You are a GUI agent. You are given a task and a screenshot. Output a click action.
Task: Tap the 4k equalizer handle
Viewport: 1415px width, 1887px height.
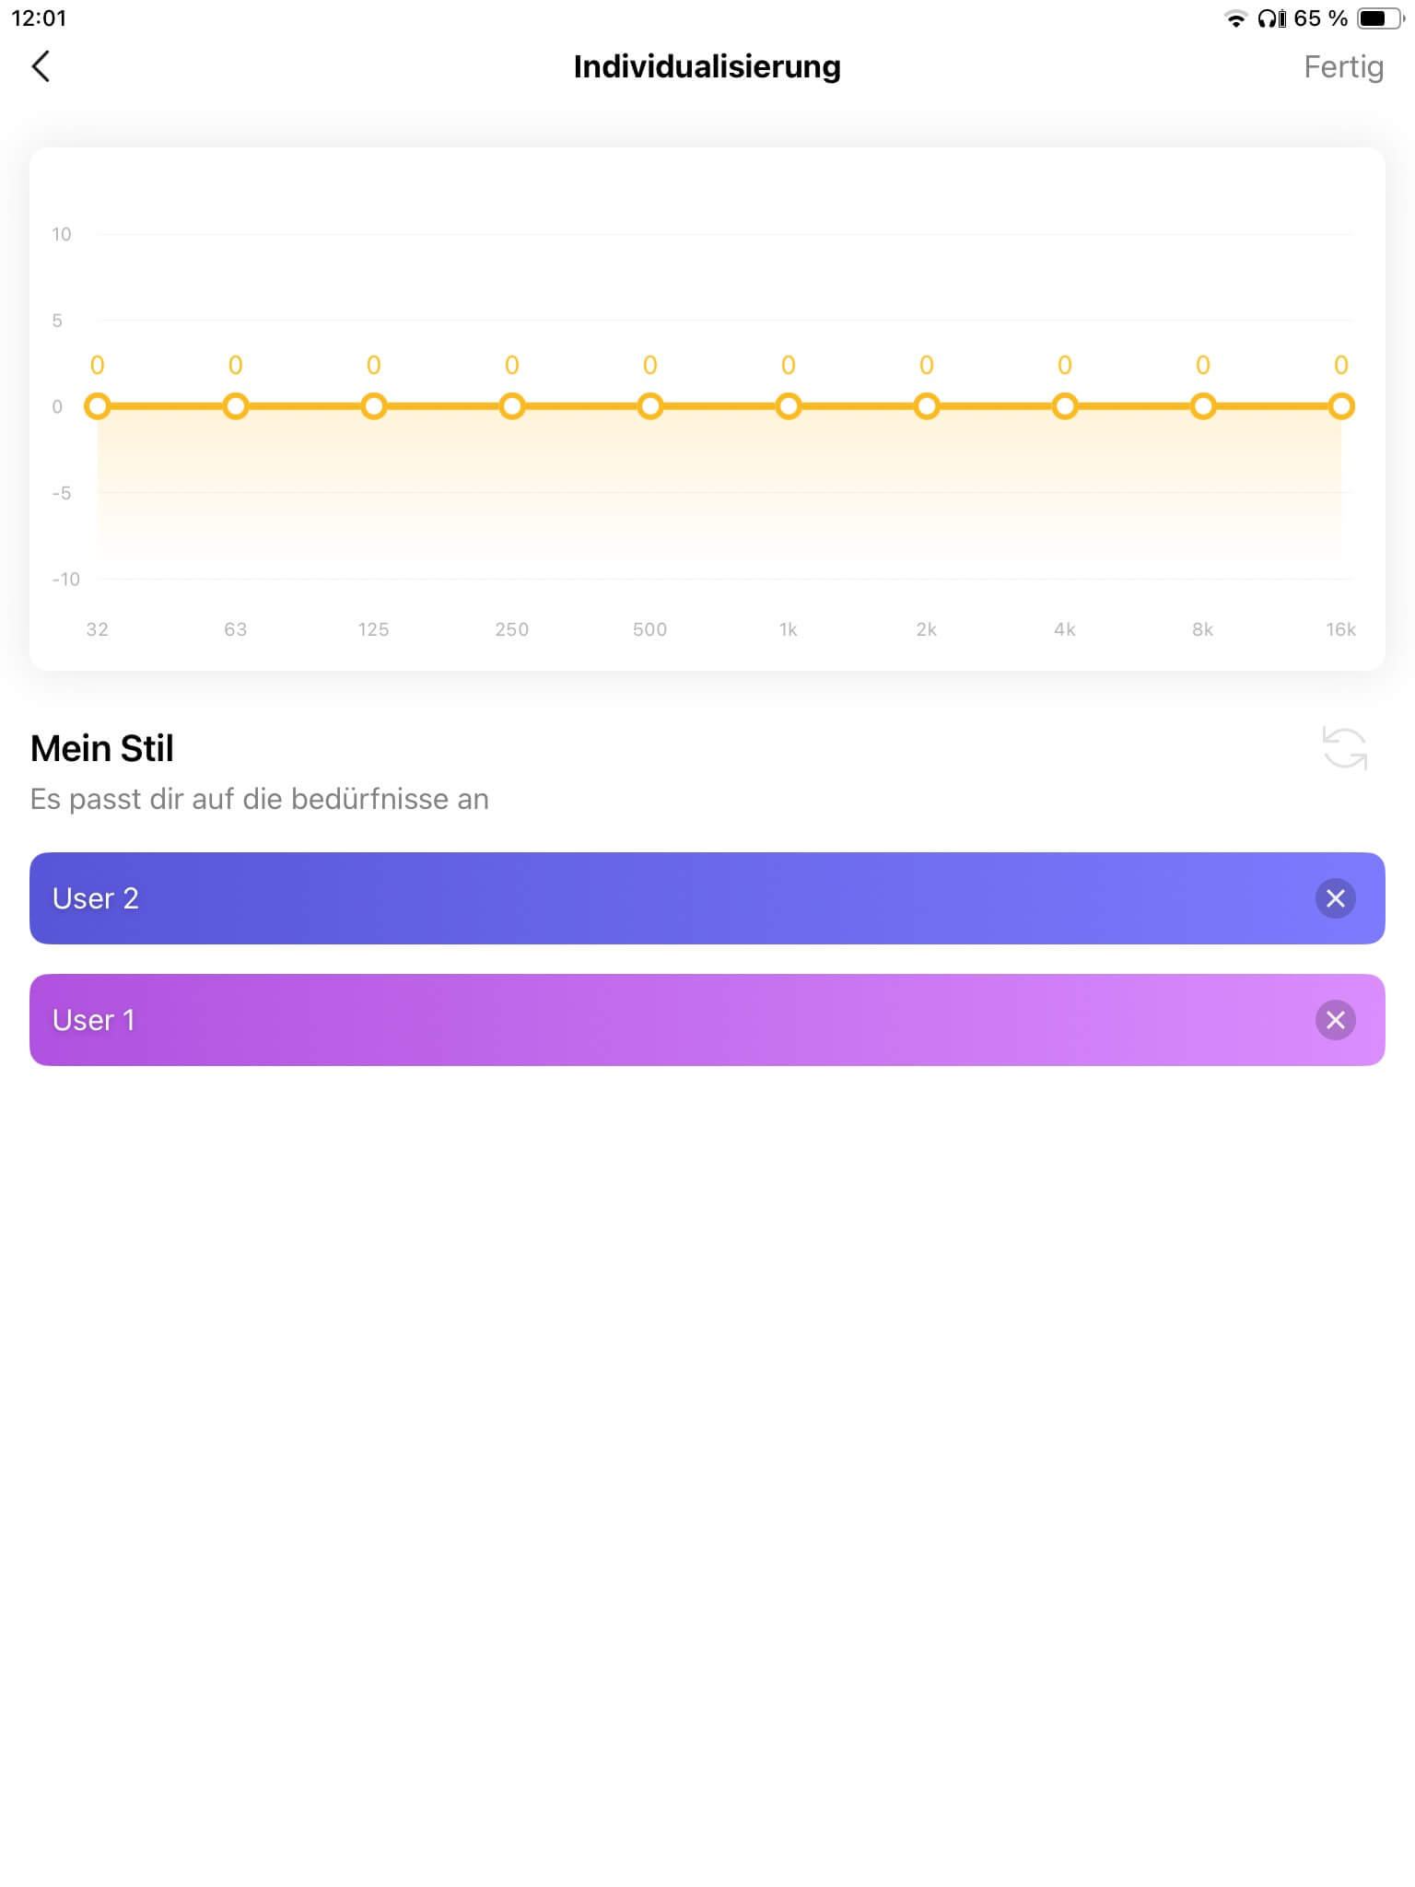pyautogui.click(x=1065, y=406)
